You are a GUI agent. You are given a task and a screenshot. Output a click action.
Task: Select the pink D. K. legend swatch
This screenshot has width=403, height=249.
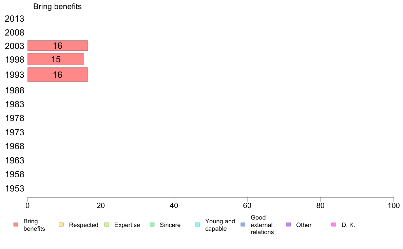point(334,225)
